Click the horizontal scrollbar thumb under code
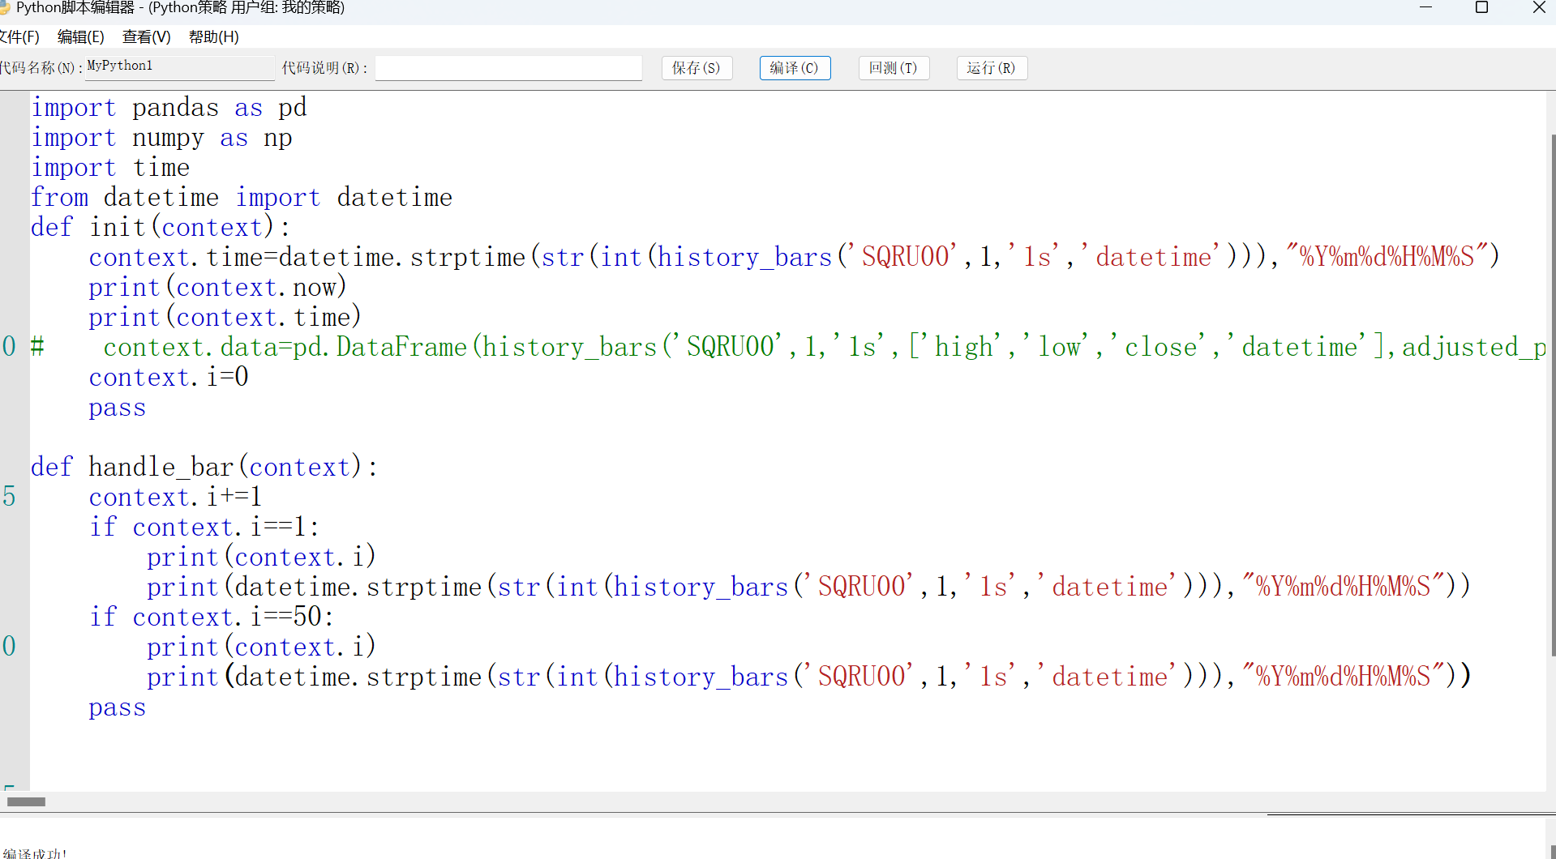Screen dimensions: 1556x859 click(x=26, y=801)
